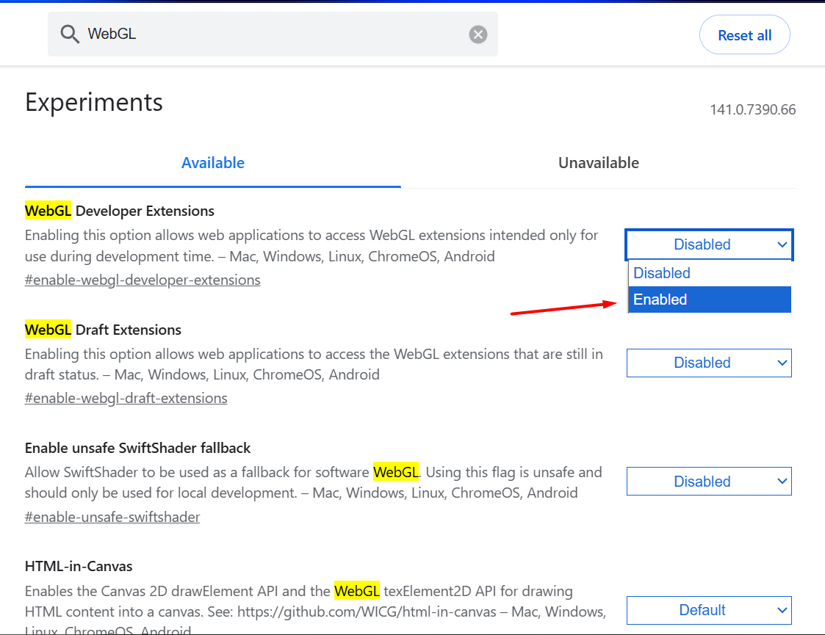The image size is (825, 635).
Task: Select Enabled in the open dropdown list
Action: click(x=709, y=300)
